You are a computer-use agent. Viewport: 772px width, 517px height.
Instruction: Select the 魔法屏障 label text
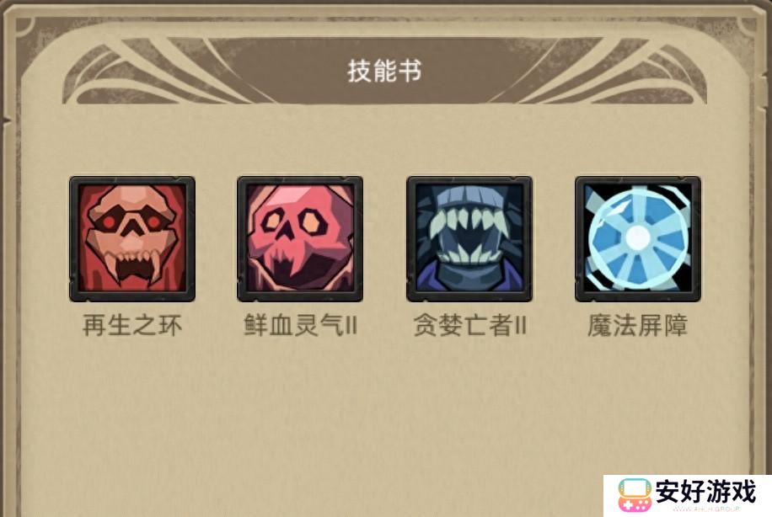(x=638, y=326)
